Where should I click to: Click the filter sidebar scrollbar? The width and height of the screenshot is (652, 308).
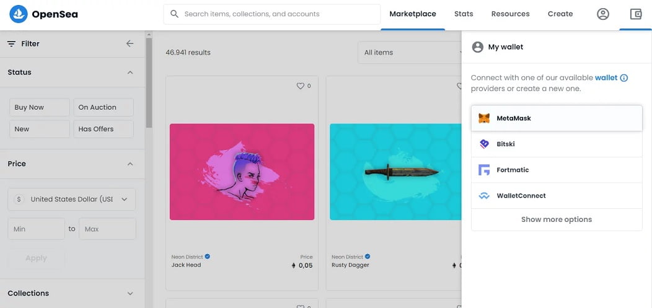[x=149, y=83]
